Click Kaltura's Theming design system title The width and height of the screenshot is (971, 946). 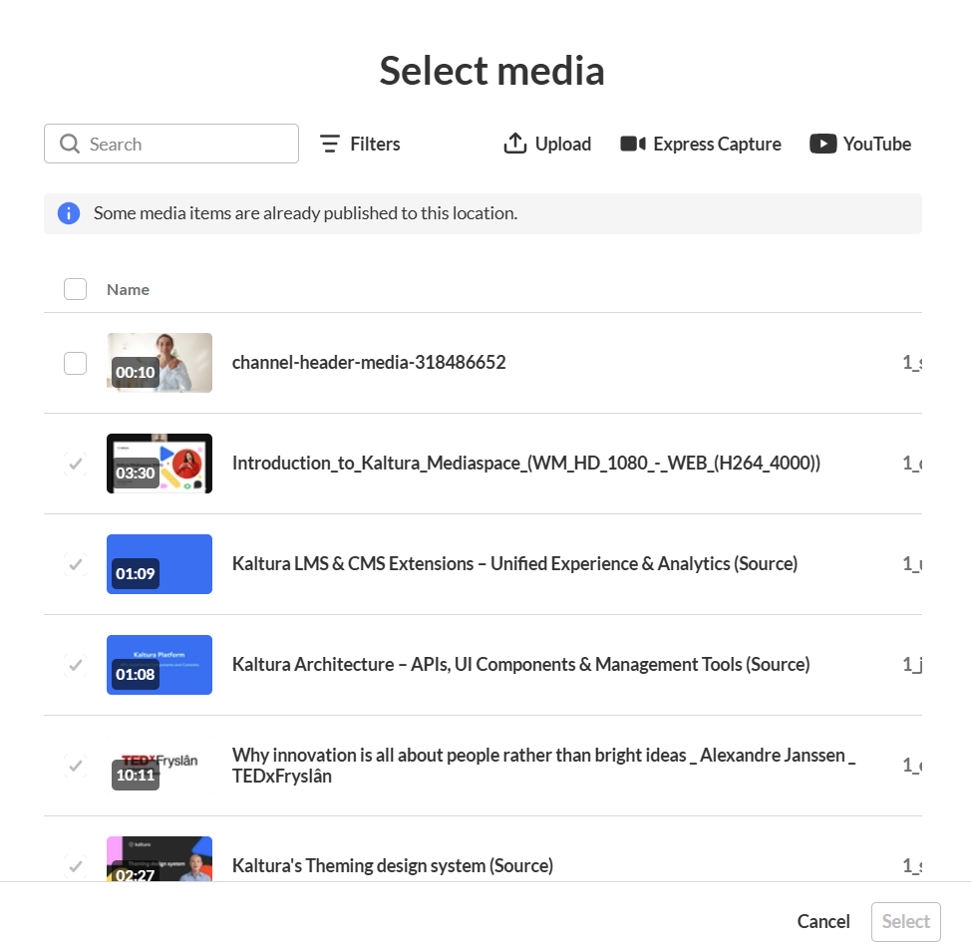[x=393, y=865]
